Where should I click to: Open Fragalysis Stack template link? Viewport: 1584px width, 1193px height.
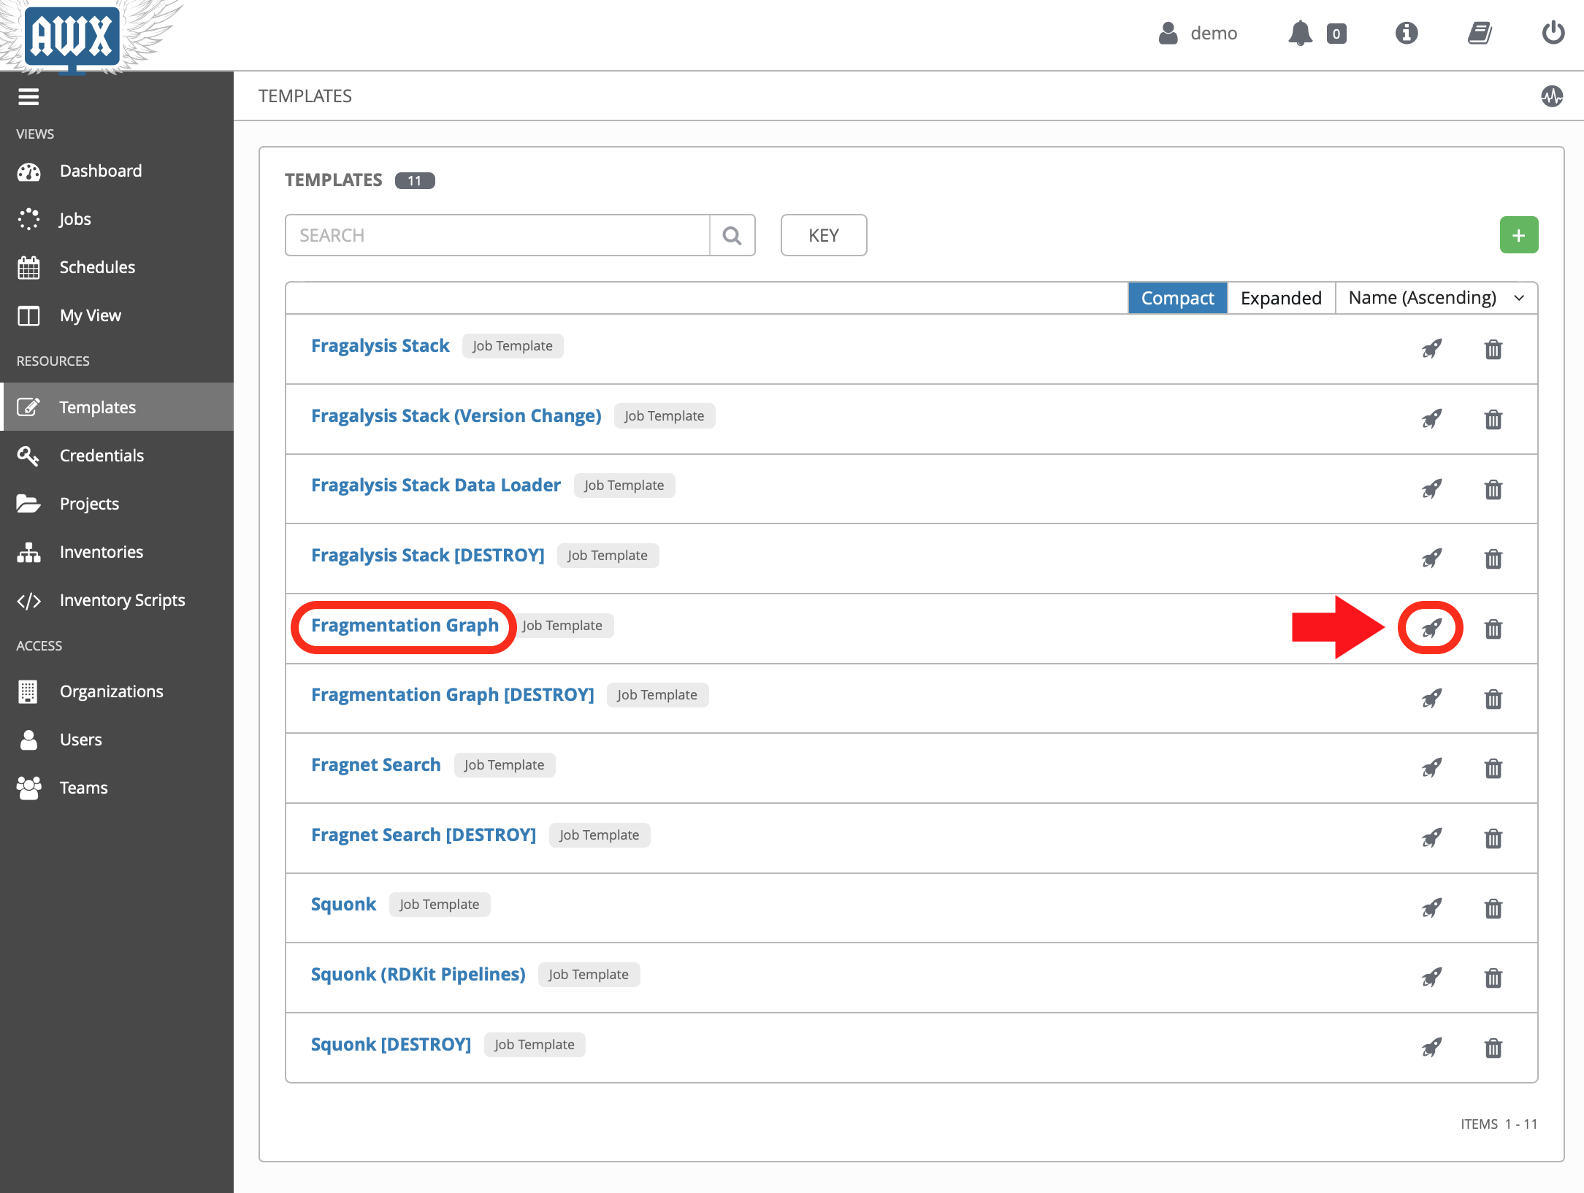(x=380, y=345)
